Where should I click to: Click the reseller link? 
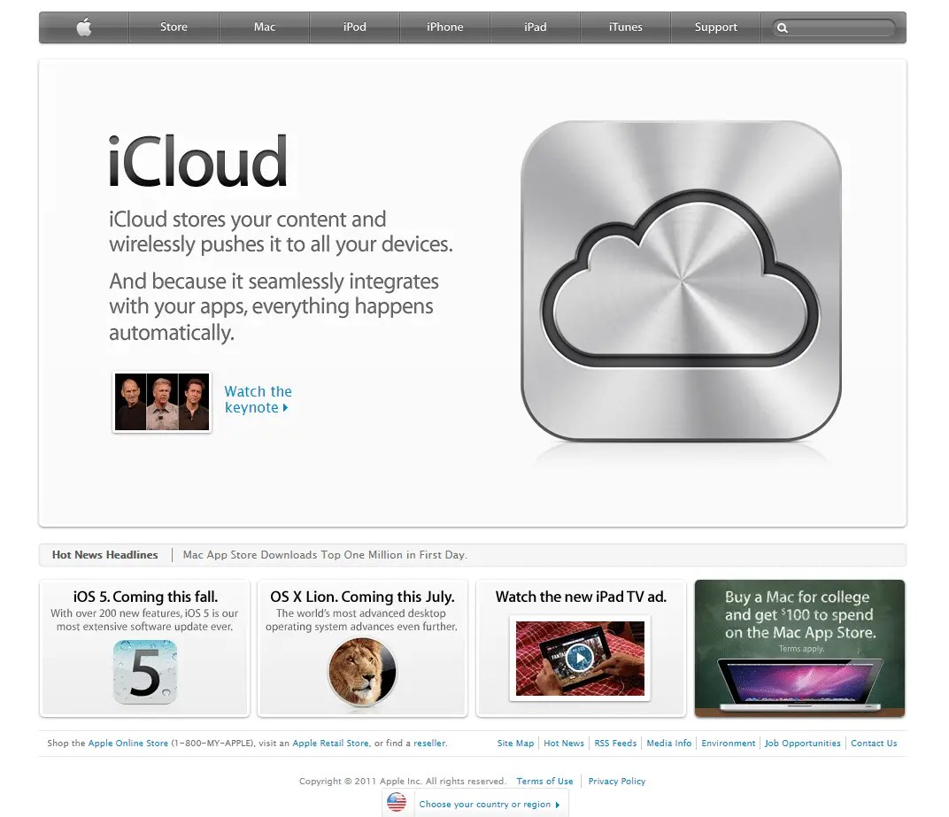(x=429, y=744)
